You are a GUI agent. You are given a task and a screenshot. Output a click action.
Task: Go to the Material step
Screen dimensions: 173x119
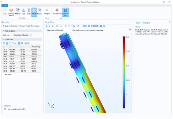pos(18,12)
